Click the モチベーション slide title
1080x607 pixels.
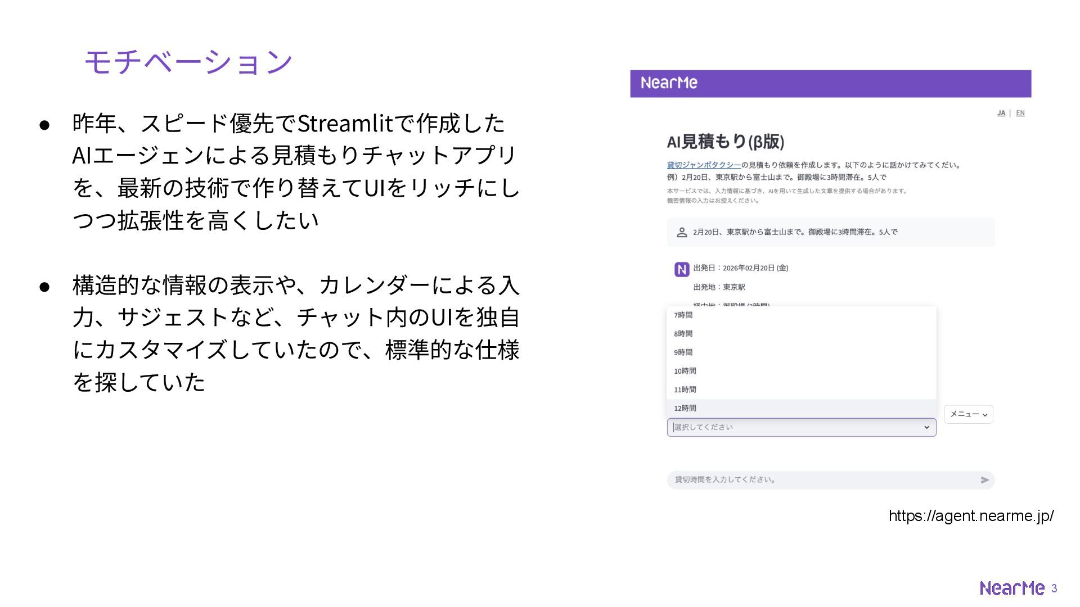(x=188, y=61)
